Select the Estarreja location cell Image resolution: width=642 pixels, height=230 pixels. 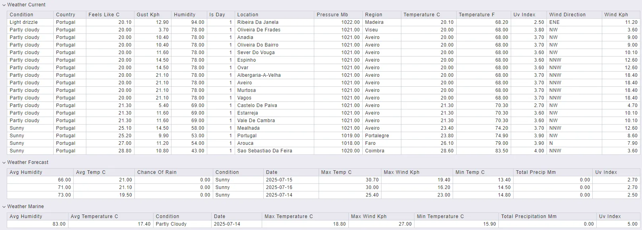coord(274,113)
